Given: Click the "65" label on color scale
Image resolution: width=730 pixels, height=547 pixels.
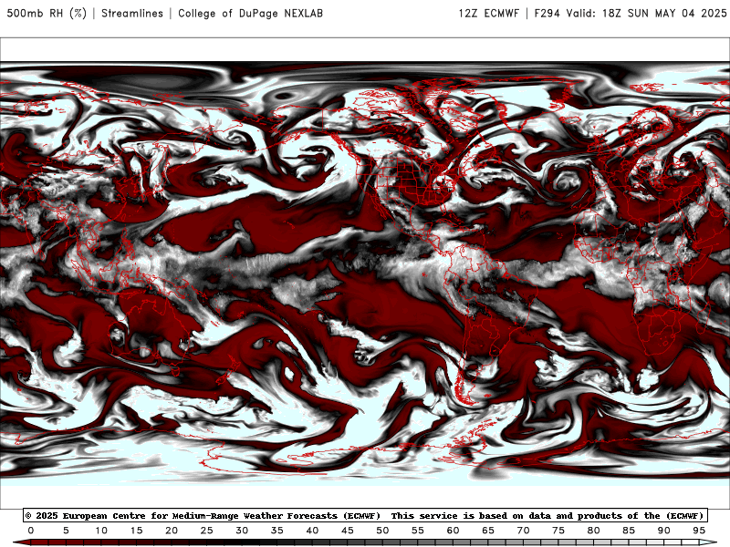Looking at the screenshot, I should 488,531.
